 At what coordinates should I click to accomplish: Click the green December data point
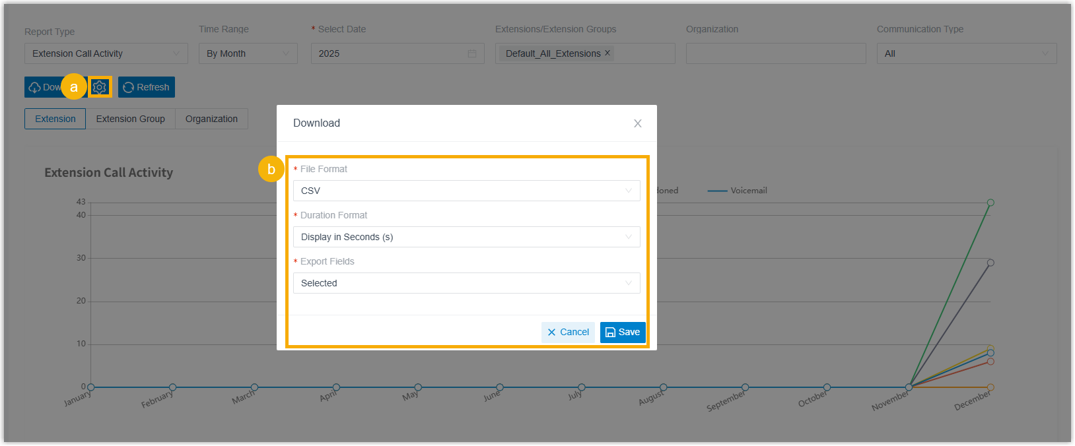click(x=990, y=203)
